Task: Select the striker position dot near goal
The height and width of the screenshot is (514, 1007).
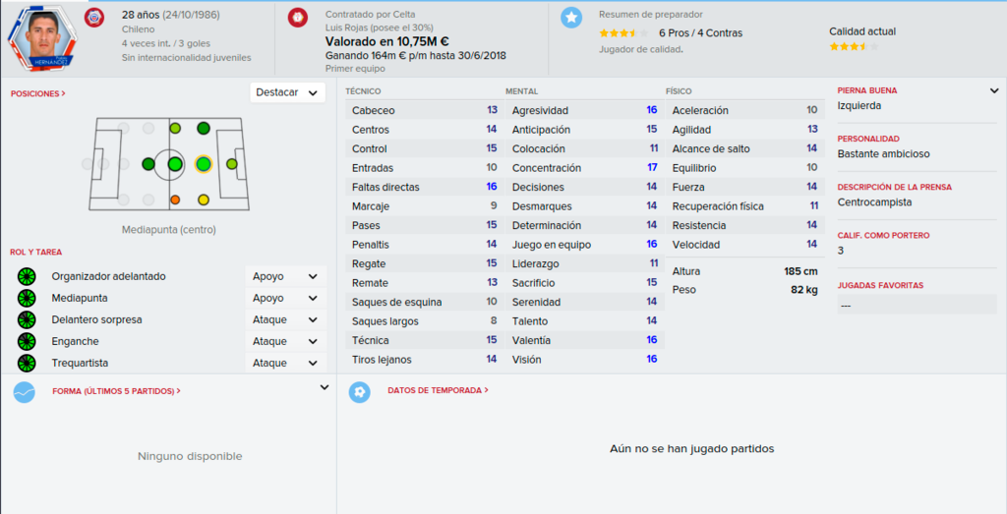Action: pyautogui.click(x=232, y=164)
